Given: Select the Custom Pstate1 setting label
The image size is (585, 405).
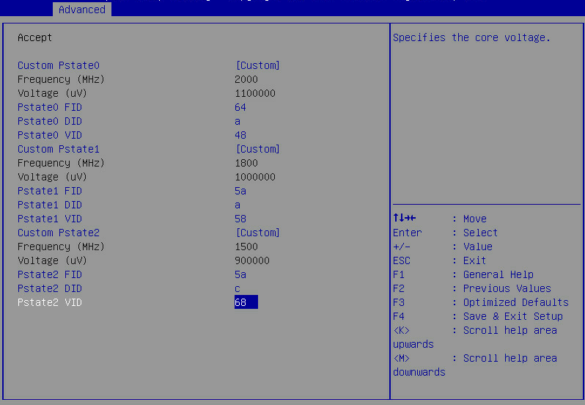Looking at the screenshot, I should coord(59,149).
